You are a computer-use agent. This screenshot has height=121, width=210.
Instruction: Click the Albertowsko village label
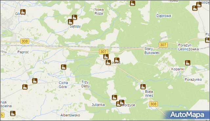70,115
